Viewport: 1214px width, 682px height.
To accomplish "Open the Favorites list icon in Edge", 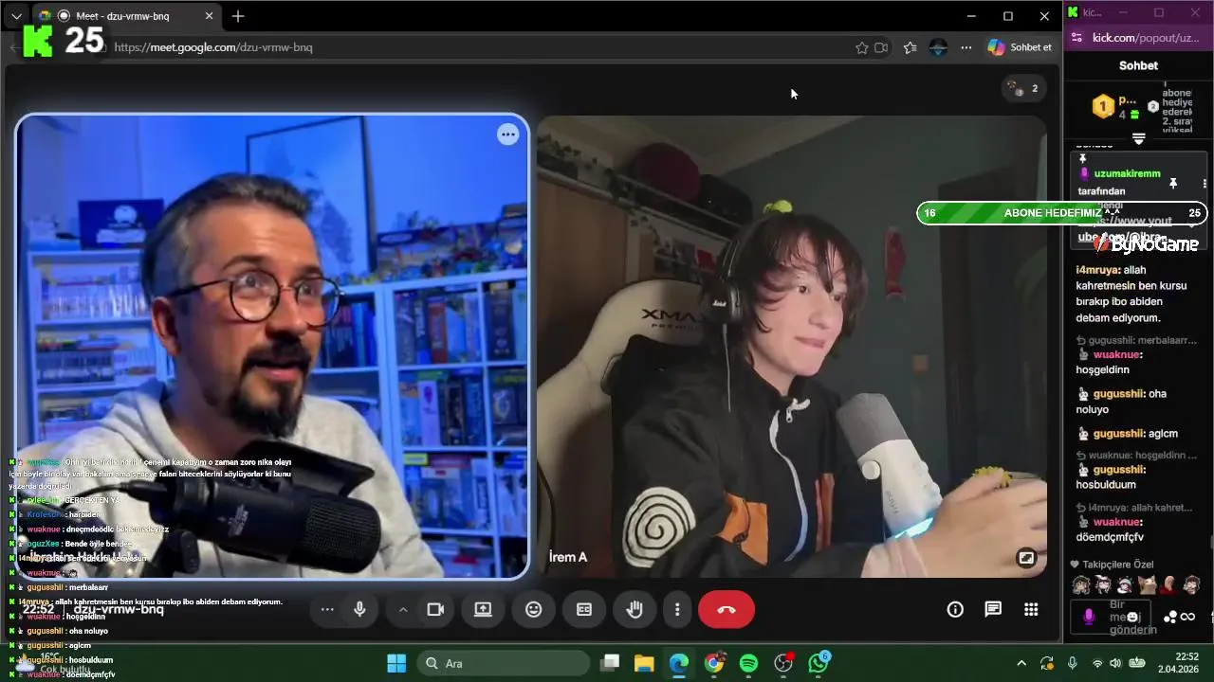I will [910, 47].
